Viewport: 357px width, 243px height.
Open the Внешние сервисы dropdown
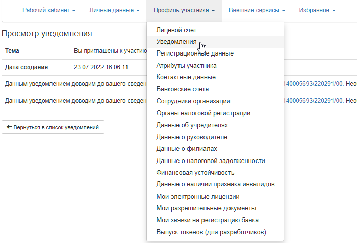coord(256,10)
